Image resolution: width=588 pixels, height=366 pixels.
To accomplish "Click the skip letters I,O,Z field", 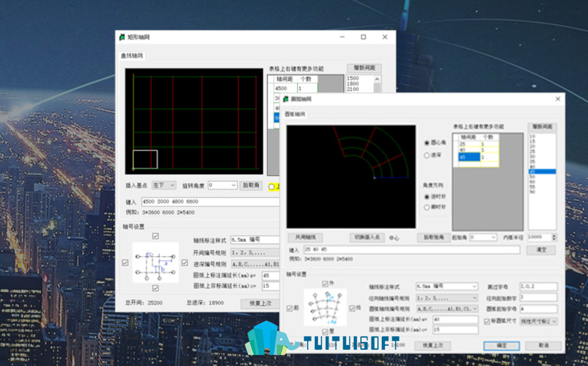I will point(538,286).
